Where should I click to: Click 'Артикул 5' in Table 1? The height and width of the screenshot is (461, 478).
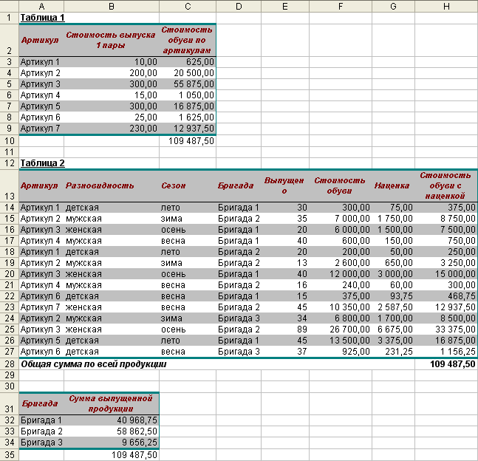click(40, 106)
